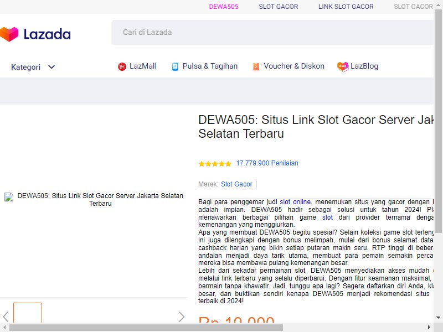Open the Kategori menu label
Screen dimensions: 443x332
pos(25,67)
